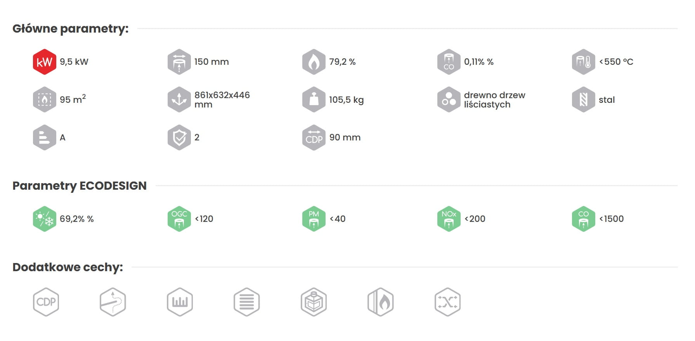
Task: Click the green OGC emission icon
Action: pos(179,219)
